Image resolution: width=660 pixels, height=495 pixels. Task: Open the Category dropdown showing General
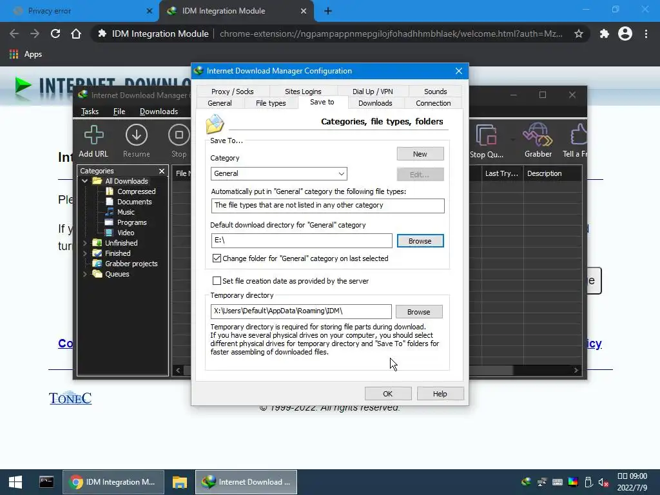coord(278,173)
